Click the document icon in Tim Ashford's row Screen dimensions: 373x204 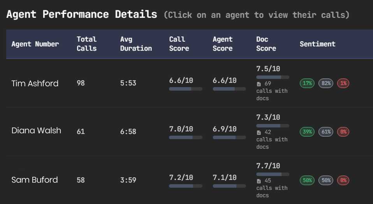259,84
